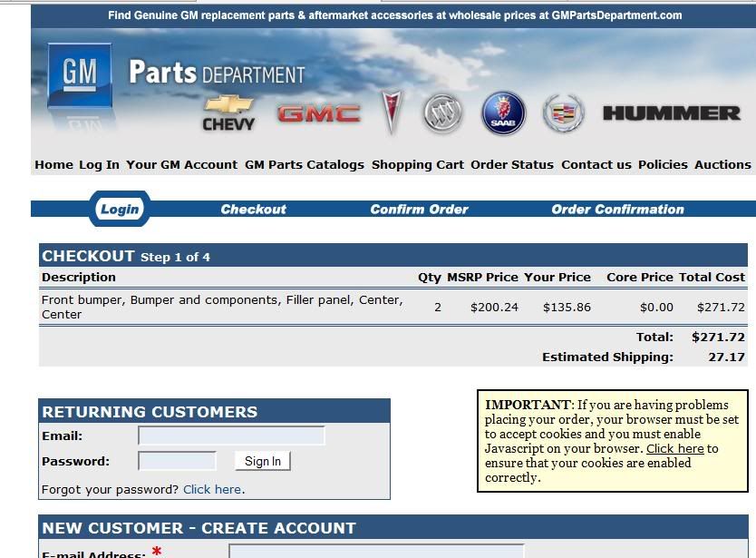Image resolution: width=756 pixels, height=558 pixels.
Task: Select the GMC brand logo
Action: [319, 114]
